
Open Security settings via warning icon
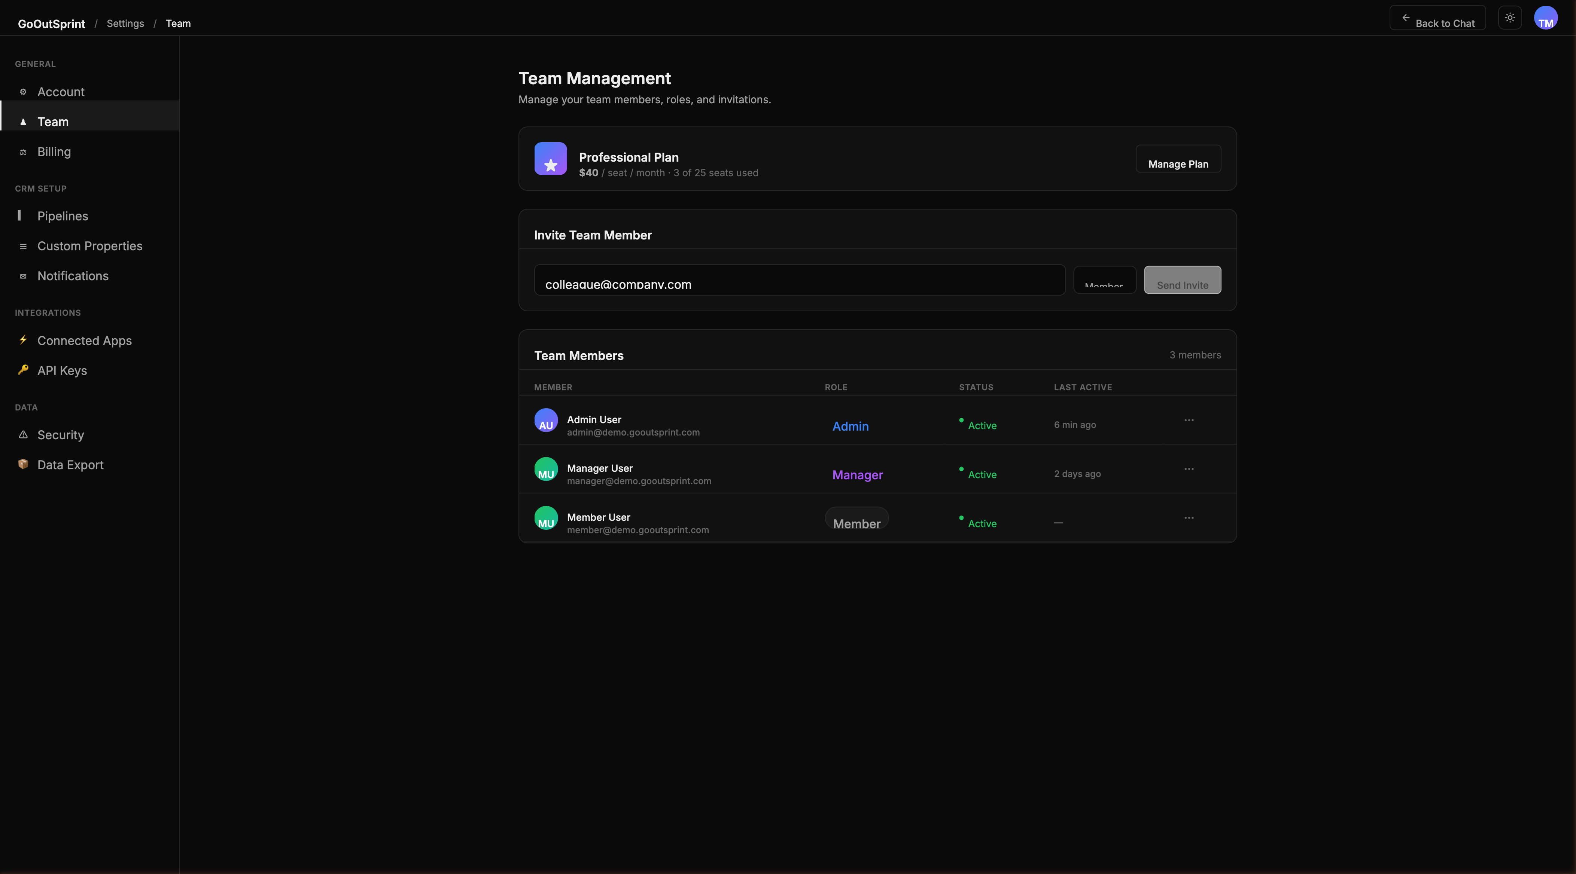pos(23,435)
